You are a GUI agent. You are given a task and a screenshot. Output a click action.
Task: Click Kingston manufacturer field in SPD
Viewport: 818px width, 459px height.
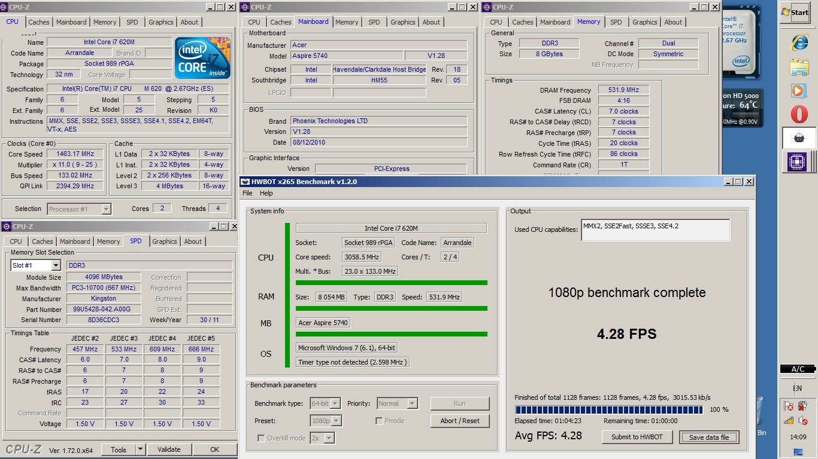[104, 299]
